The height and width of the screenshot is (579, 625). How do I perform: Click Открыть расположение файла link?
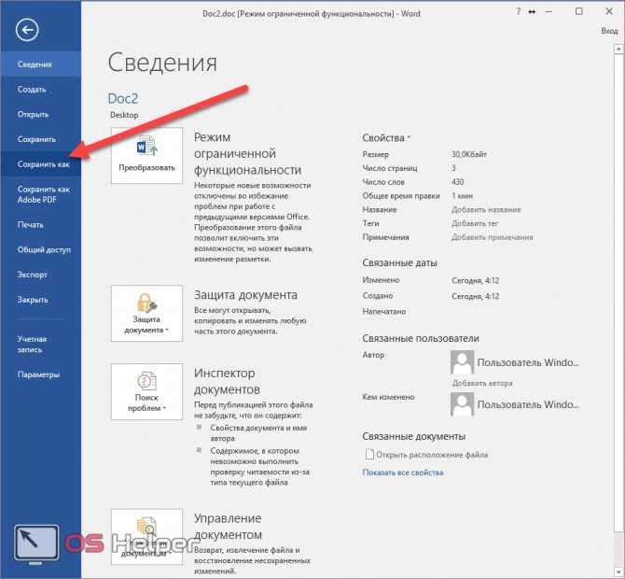point(432,455)
